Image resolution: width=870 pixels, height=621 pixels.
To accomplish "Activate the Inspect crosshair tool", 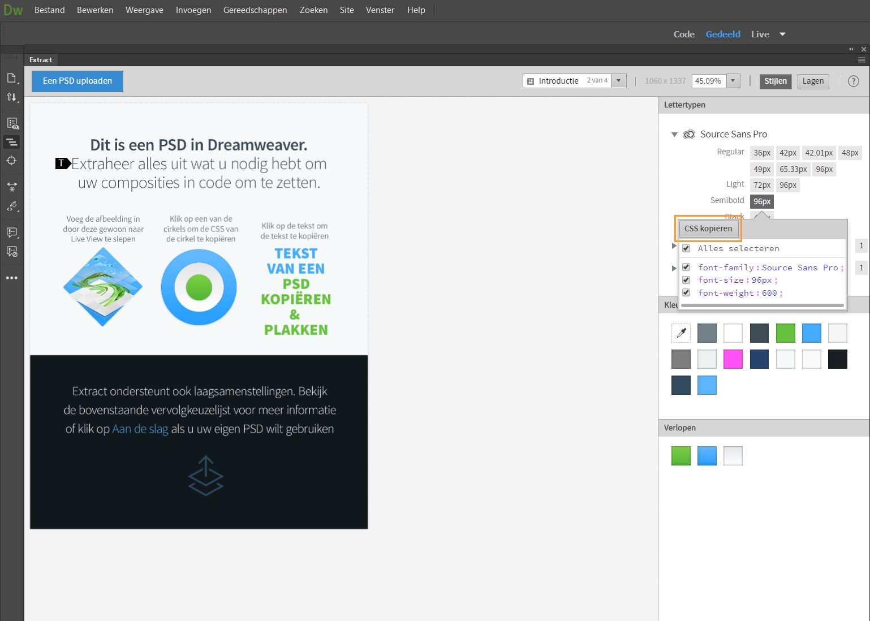I will coord(12,161).
